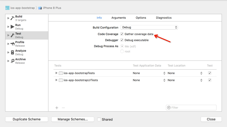Open Test Location dropdown for ios-app-bootstrapUITests

click(x=185, y=80)
